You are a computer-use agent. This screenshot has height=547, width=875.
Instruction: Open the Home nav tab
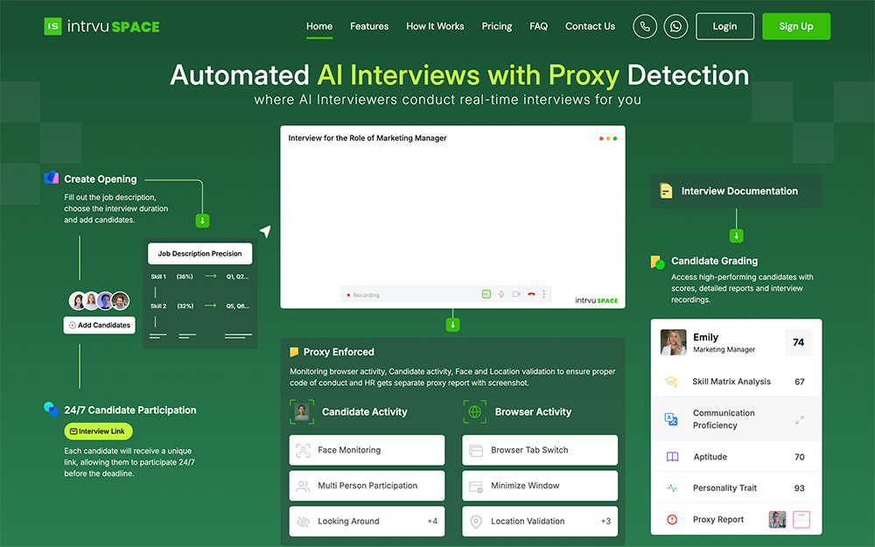(x=319, y=26)
